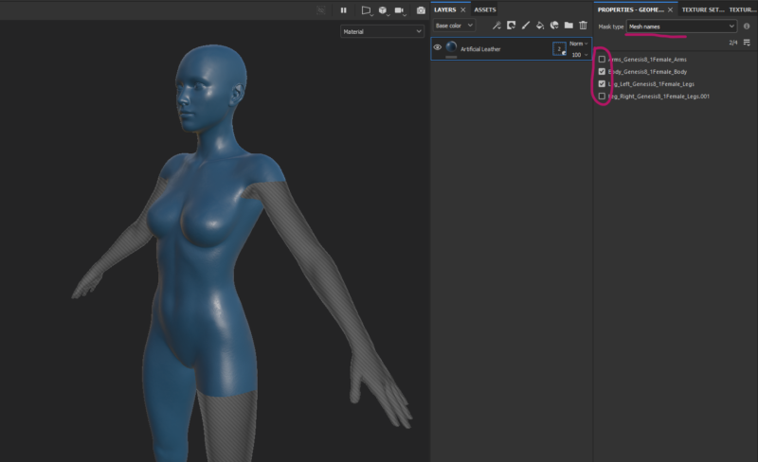The image size is (758, 462).
Task: Close the Properties - Geometry tab
Action: (670, 9)
